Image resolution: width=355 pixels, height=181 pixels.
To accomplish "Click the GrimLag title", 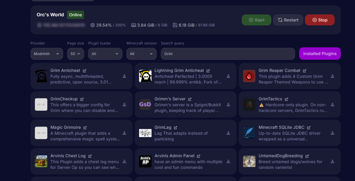I will [163, 128].
